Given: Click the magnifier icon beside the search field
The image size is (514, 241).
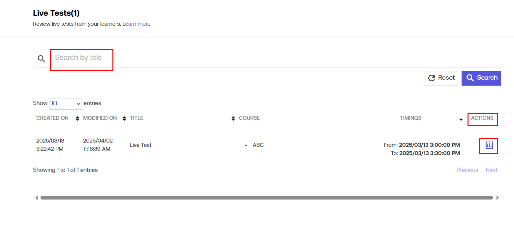Looking at the screenshot, I should click(42, 59).
